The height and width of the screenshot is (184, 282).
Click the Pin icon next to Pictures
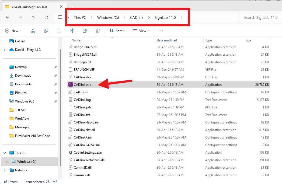coord(55,93)
